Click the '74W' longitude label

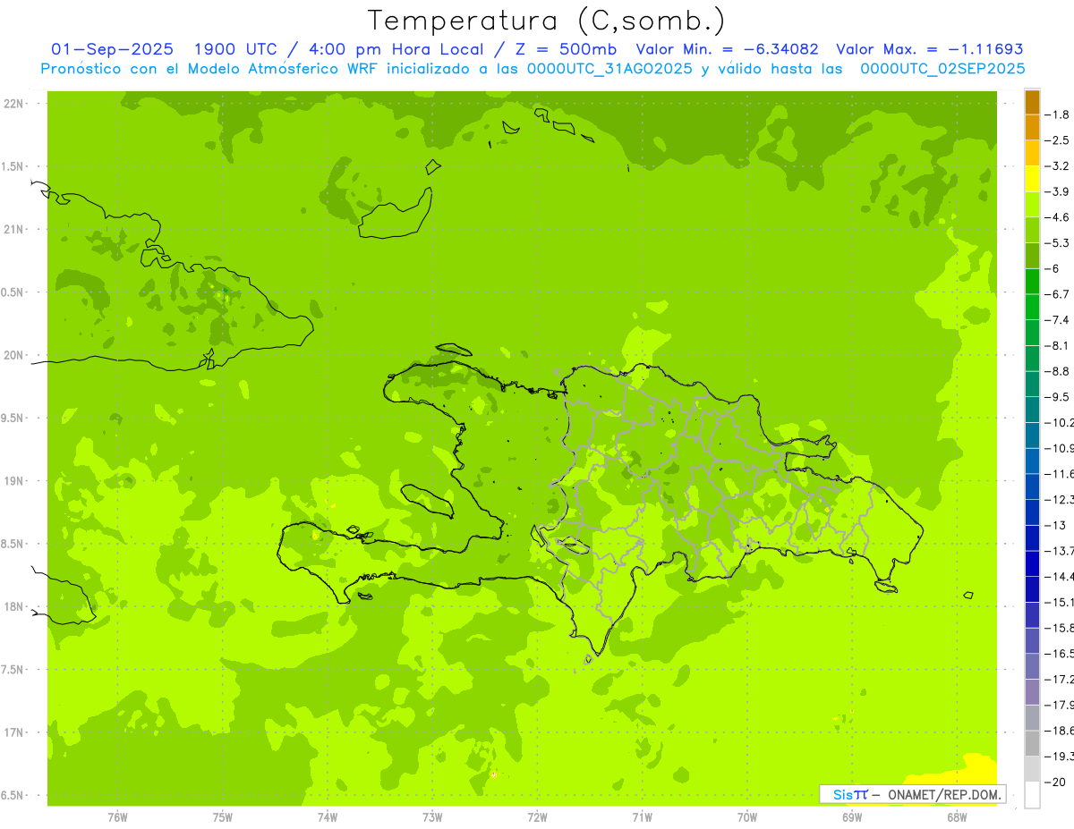point(328,817)
